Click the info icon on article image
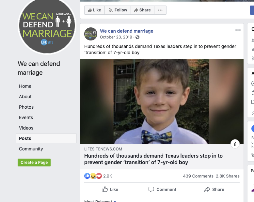The image size is (254, 202). (235, 144)
